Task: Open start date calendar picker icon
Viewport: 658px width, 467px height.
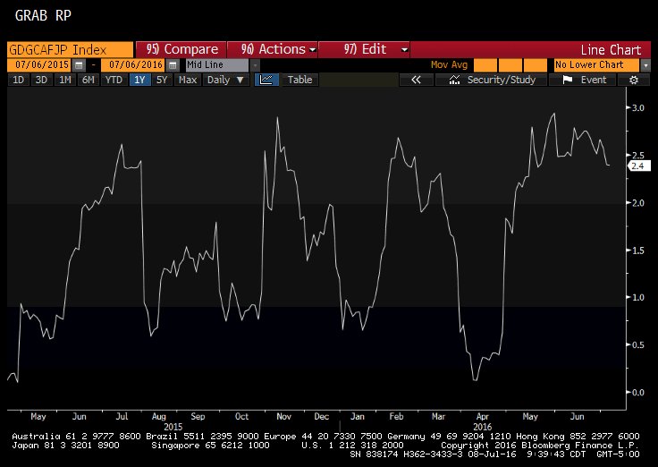Action: click(79, 65)
